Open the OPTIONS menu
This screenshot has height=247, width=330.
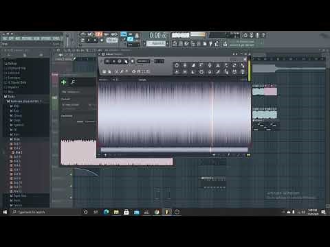pyautogui.click(x=46, y=38)
